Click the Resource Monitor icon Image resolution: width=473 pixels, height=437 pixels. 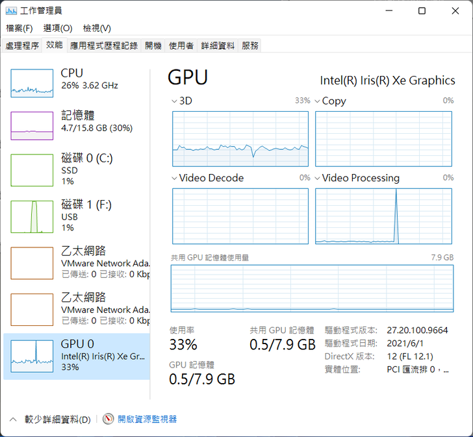coord(109,419)
